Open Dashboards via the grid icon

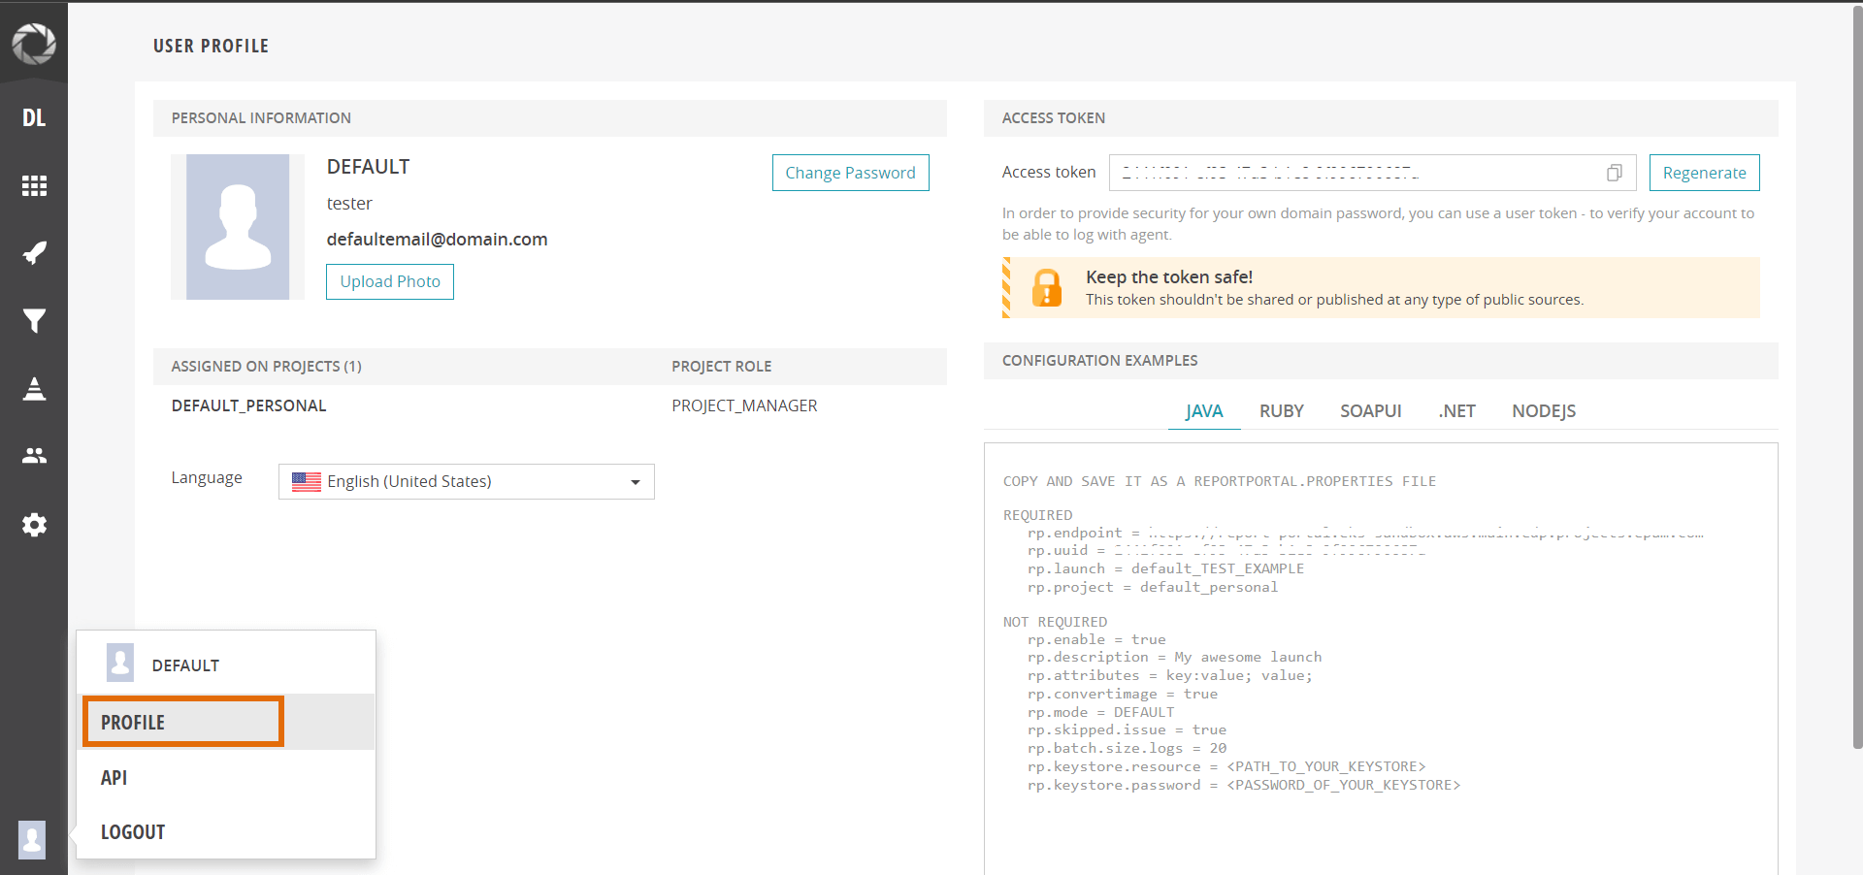pos(34,185)
